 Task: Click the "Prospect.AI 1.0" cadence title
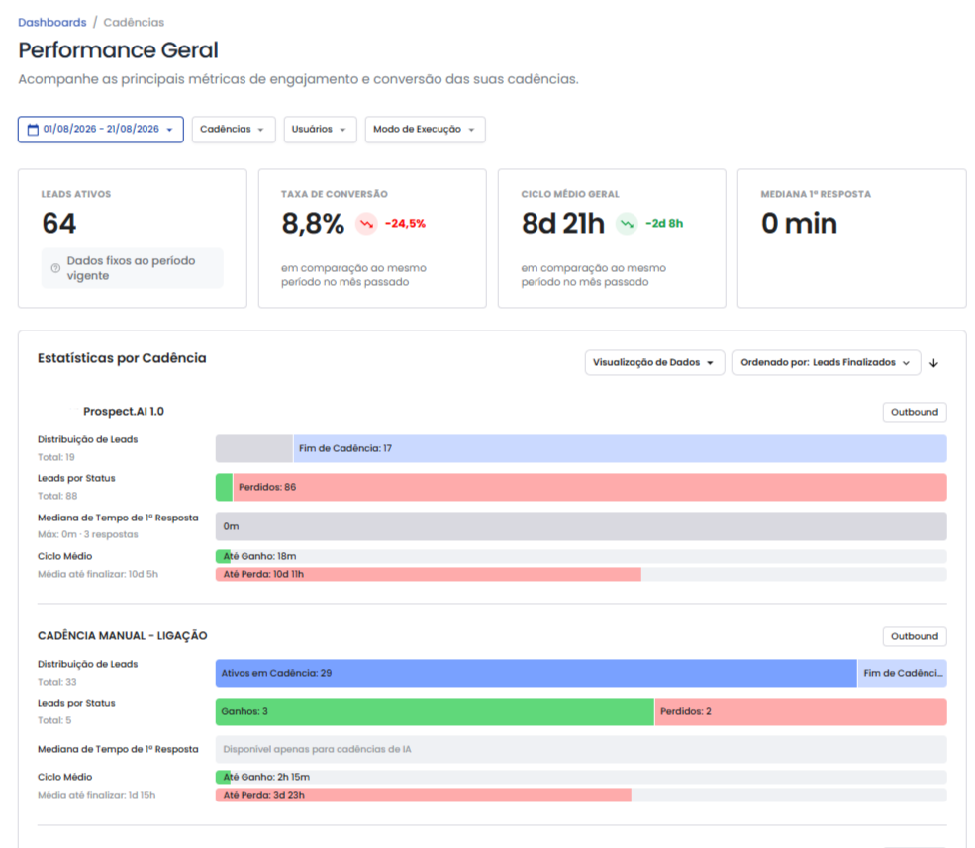click(x=124, y=412)
